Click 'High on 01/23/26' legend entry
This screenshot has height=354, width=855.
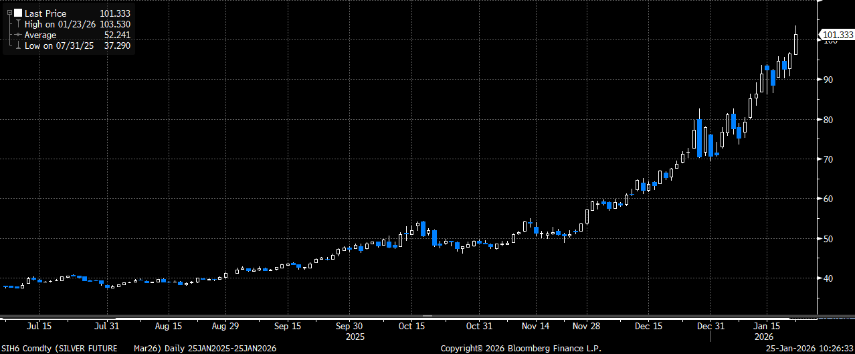click(61, 24)
